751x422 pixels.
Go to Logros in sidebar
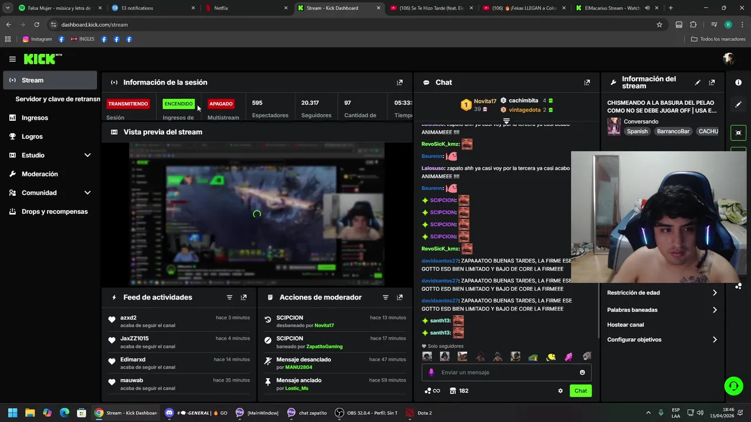point(50,137)
